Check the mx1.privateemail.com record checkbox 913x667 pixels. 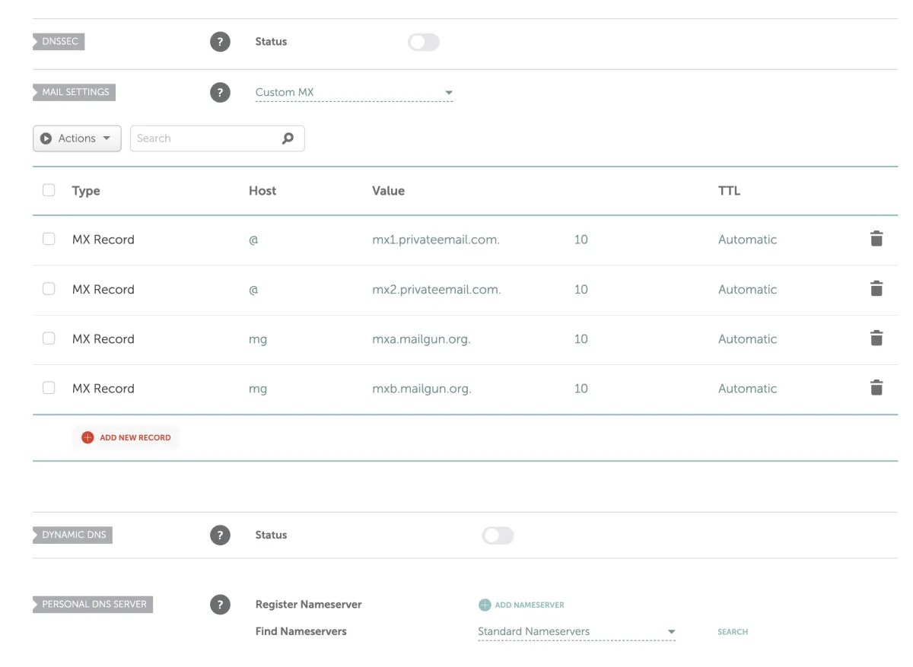(x=49, y=239)
